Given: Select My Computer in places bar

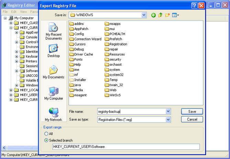Looking at the screenshot, I should [54, 93].
